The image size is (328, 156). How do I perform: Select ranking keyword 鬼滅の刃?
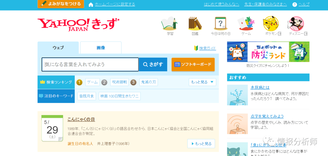click(149, 82)
